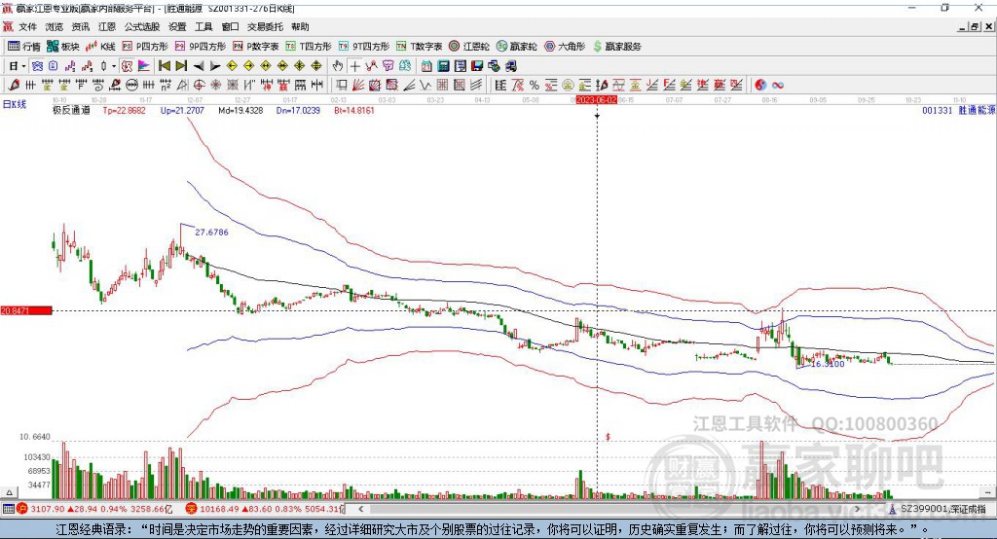Click the Md=19.4328 value

[240, 110]
